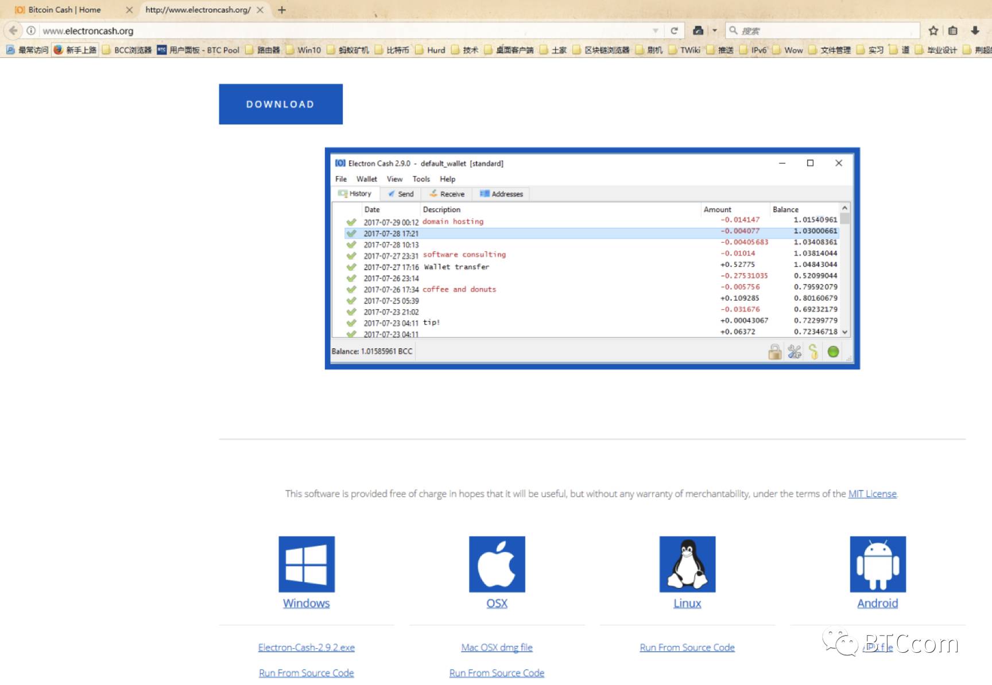Screen dimensions: 992x685
Task: Click the browser Back arrow button
Action: (13, 30)
